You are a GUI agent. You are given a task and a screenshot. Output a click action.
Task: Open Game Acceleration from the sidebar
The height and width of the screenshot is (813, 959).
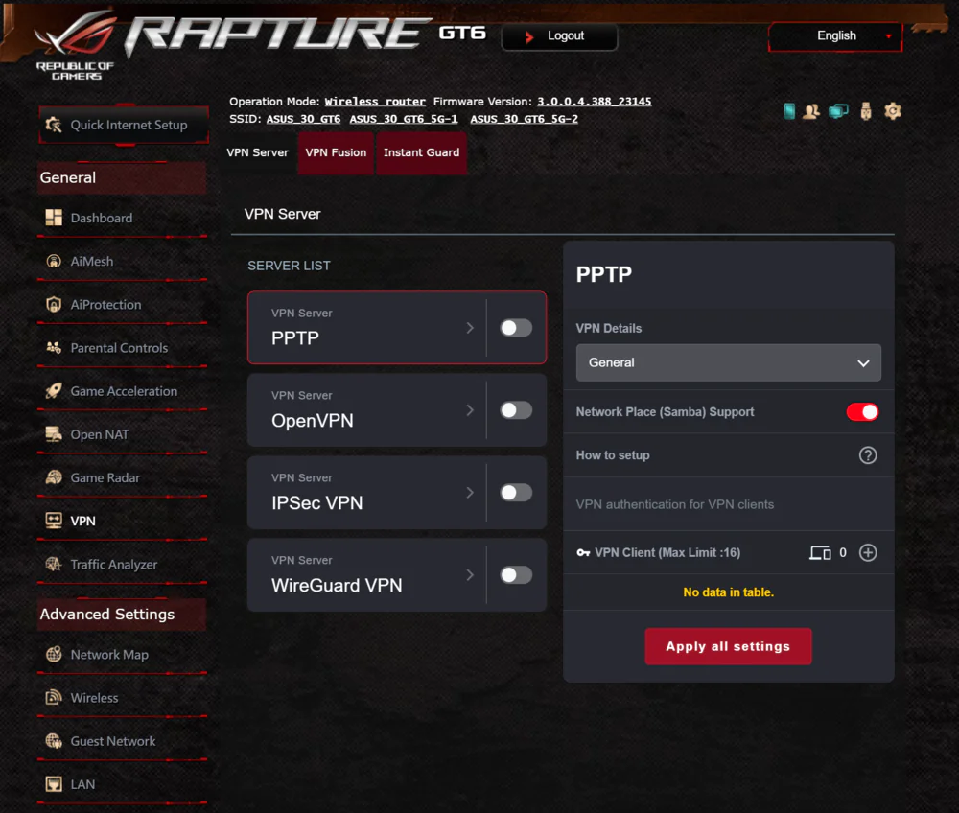123,391
